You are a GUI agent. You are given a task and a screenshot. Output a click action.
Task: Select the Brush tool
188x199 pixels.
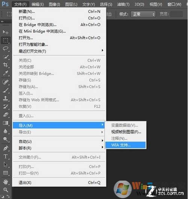point(6,90)
